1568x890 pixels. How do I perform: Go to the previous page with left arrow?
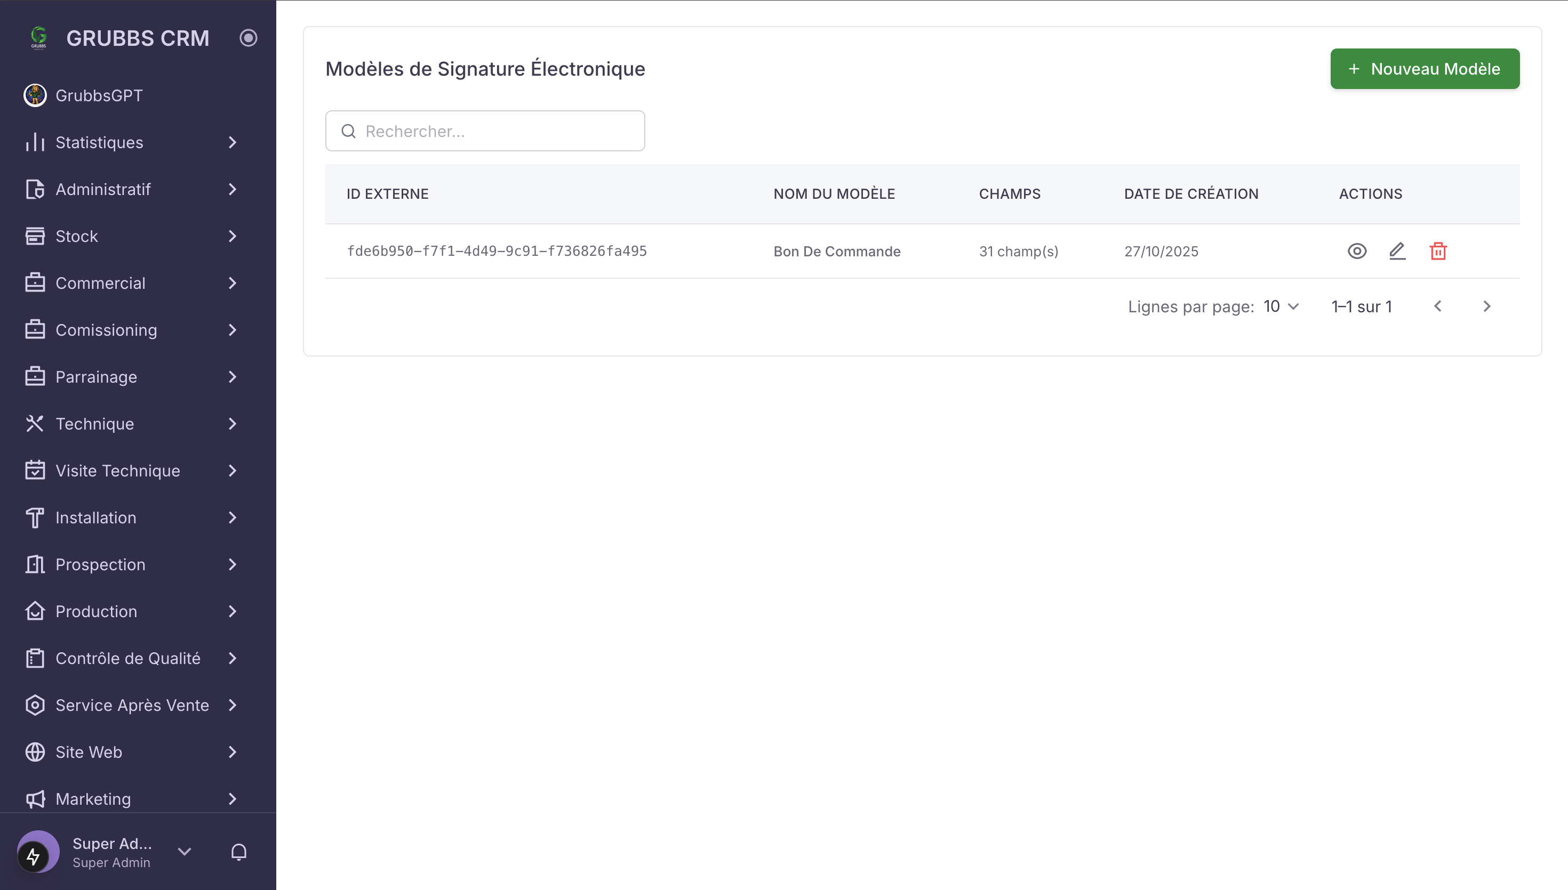(x=1438, y=306)
